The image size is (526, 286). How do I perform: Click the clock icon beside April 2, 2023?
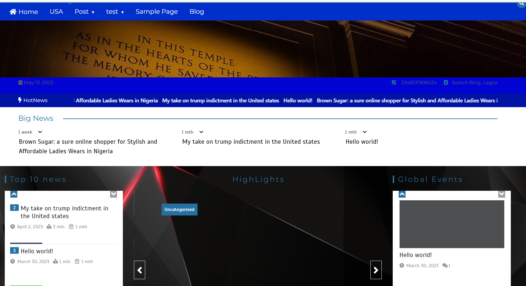point(12,226)
